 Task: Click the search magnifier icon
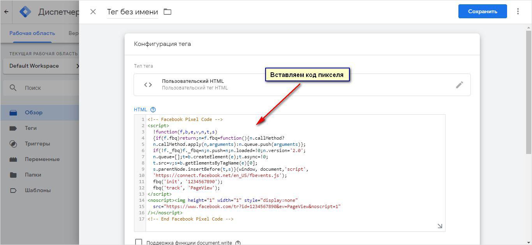[13, 88]
